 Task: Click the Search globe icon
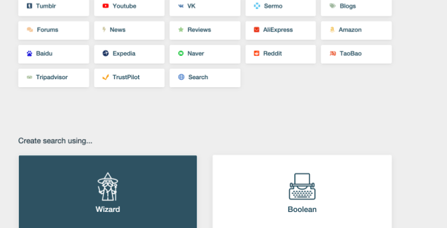pyautogui.click(x=181, y=77)
